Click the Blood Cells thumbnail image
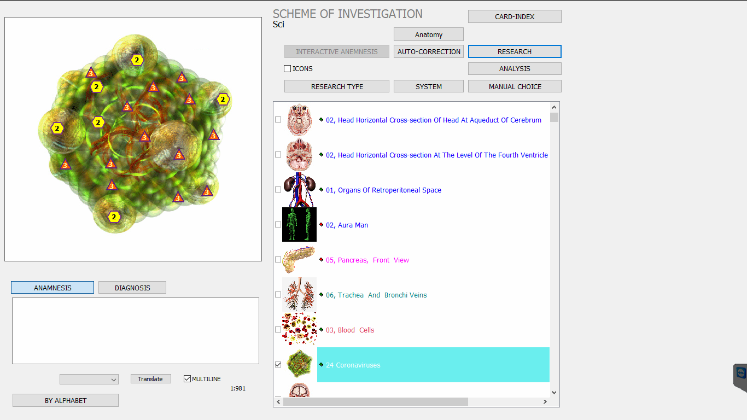 [299, 330]
